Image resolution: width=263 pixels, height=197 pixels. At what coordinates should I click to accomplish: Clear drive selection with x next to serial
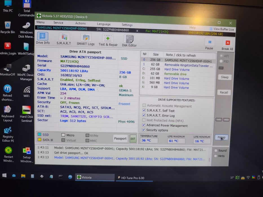tap(137, 31)
